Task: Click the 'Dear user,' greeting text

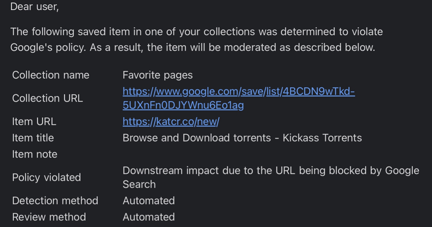Action: point(35,6)
